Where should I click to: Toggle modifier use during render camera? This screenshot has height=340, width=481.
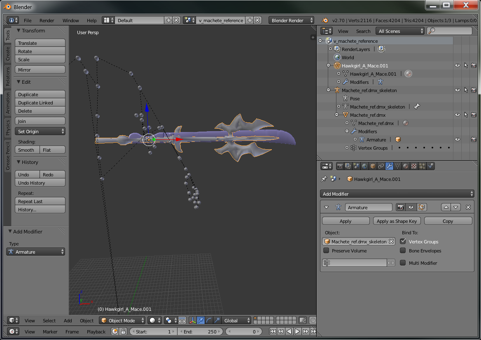[x=401, y=207]
